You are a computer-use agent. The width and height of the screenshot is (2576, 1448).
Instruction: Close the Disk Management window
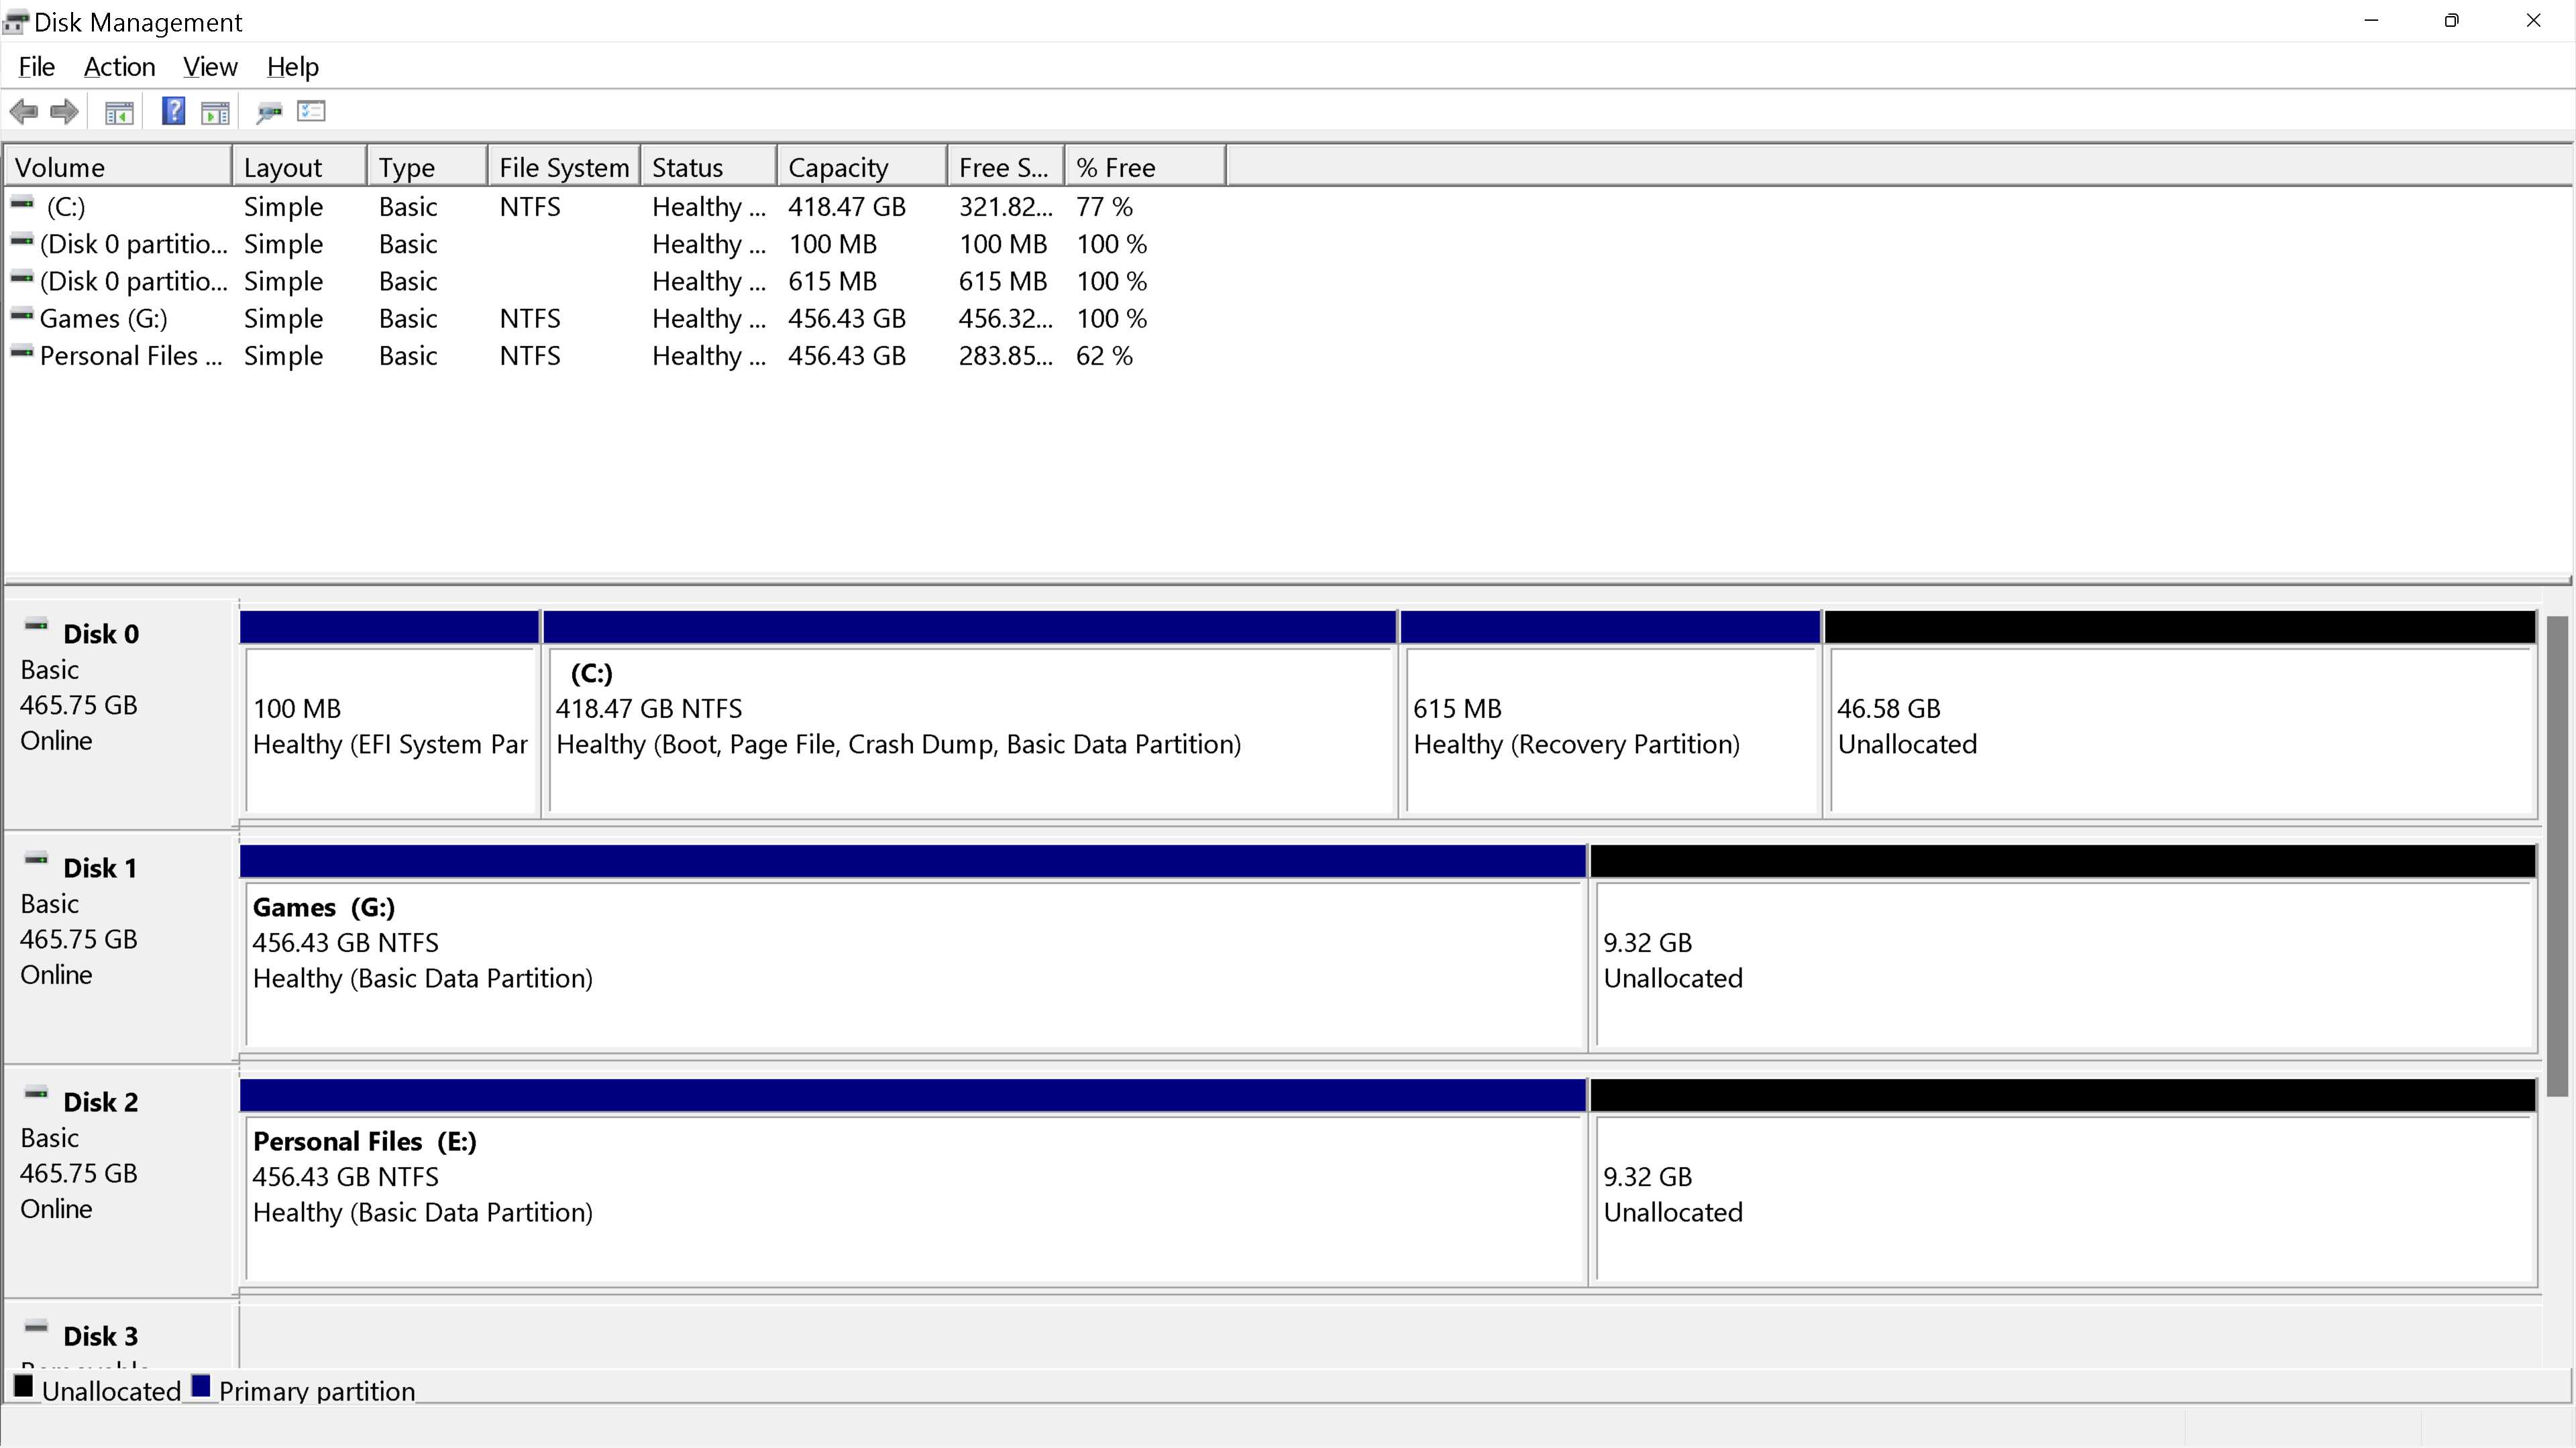2533,21
